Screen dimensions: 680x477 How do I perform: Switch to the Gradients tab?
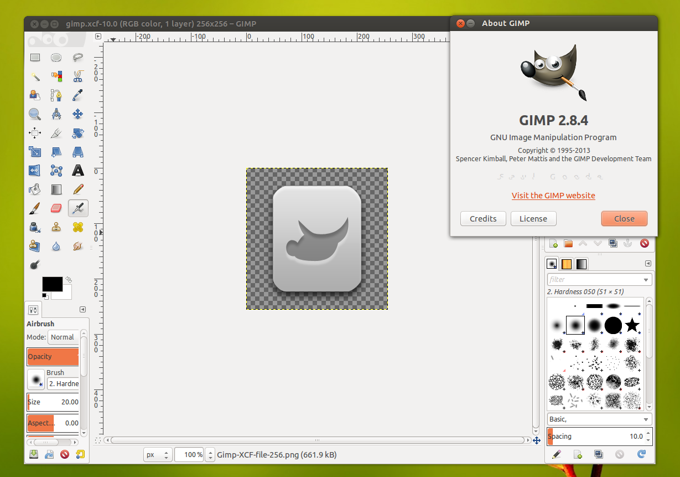point(580,264)
